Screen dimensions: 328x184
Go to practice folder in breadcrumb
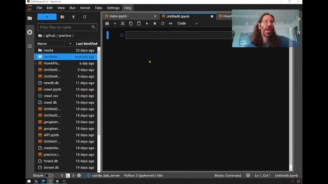[x=65, y=36]
